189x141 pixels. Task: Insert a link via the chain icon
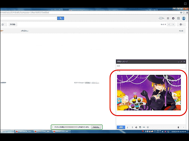[144, 127]
